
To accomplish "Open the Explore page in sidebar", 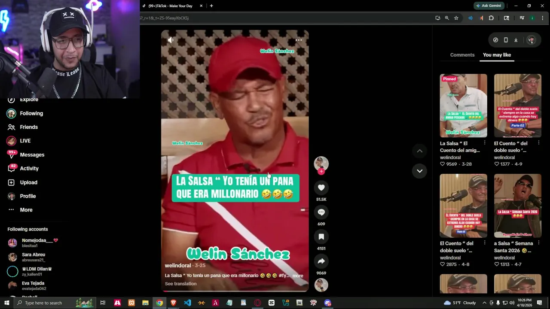I will point(29,100).
